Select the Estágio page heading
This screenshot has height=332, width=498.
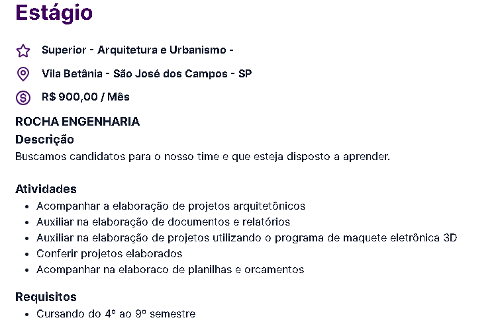pos(54,13)
